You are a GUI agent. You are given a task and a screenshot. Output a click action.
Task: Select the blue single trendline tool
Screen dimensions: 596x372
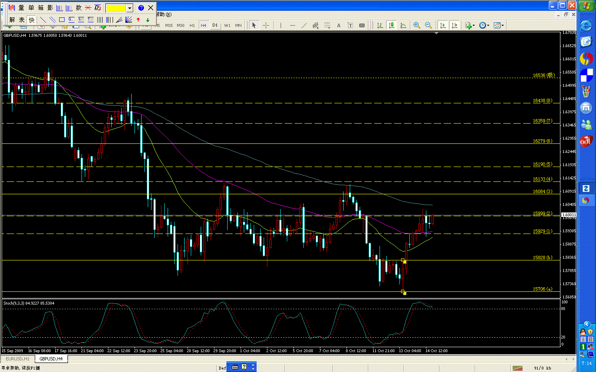click(x=43, y=19)
